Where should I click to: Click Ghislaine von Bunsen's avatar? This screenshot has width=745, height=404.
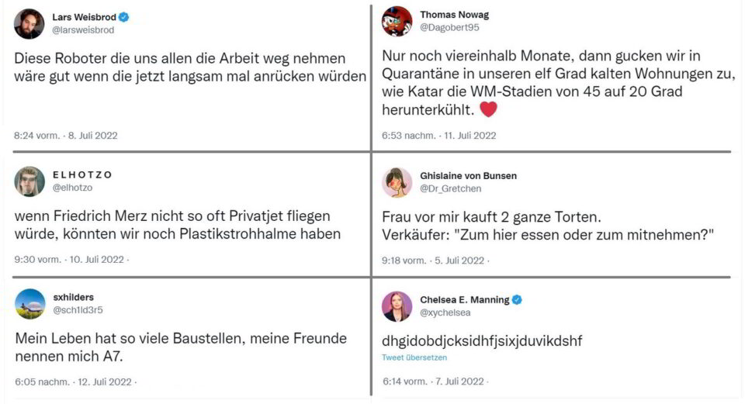(x=397, y=182)
